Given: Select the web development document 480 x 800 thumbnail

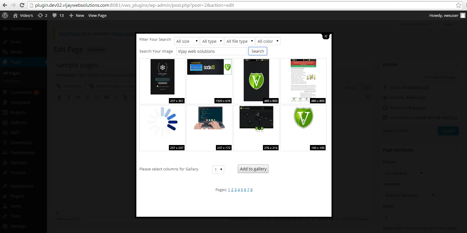Looking at the screenshot, I should (303, 81).
